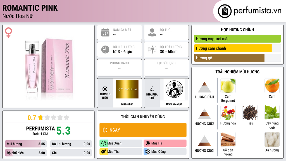
Task: Click the star badge icon above Thương hiệu
Action: [x=105, y=89]
